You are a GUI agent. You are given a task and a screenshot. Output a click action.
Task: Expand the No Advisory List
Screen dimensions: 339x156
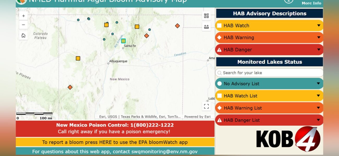pos(269,83)
